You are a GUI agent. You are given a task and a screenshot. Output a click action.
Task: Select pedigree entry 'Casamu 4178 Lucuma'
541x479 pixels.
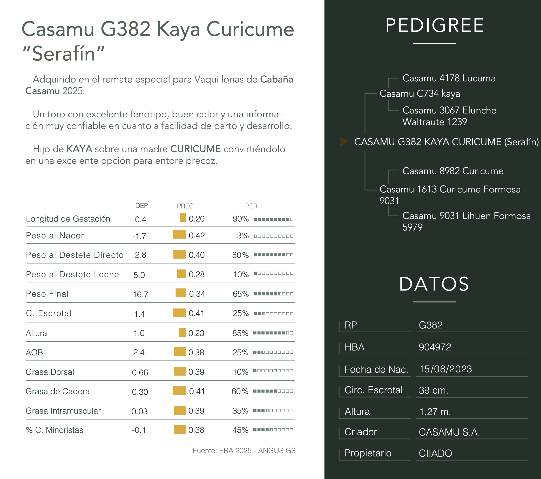pos(449,78)
